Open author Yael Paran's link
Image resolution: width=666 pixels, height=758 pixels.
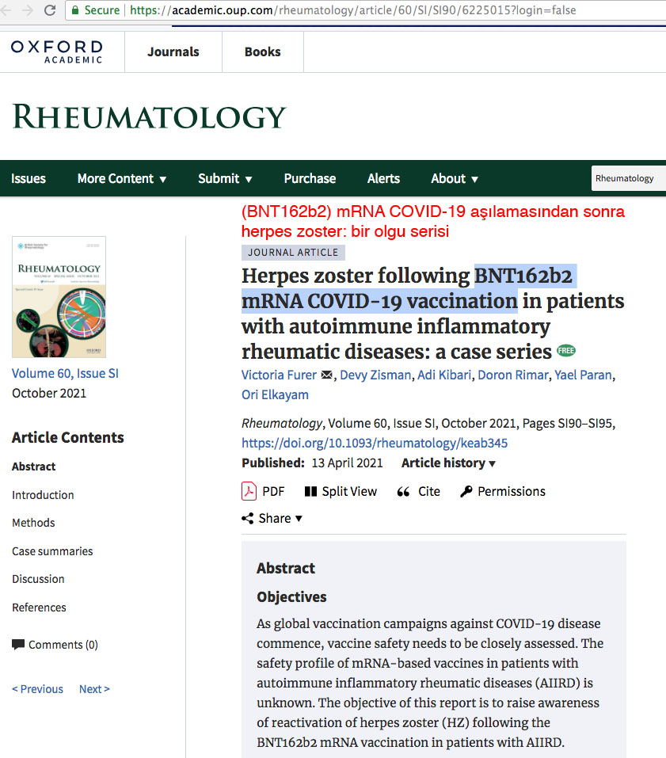pos(584,375)
